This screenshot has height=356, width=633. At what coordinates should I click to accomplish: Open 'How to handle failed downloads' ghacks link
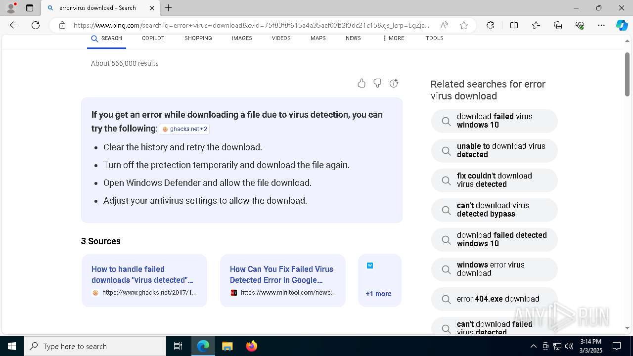click(x=142, y=274)
